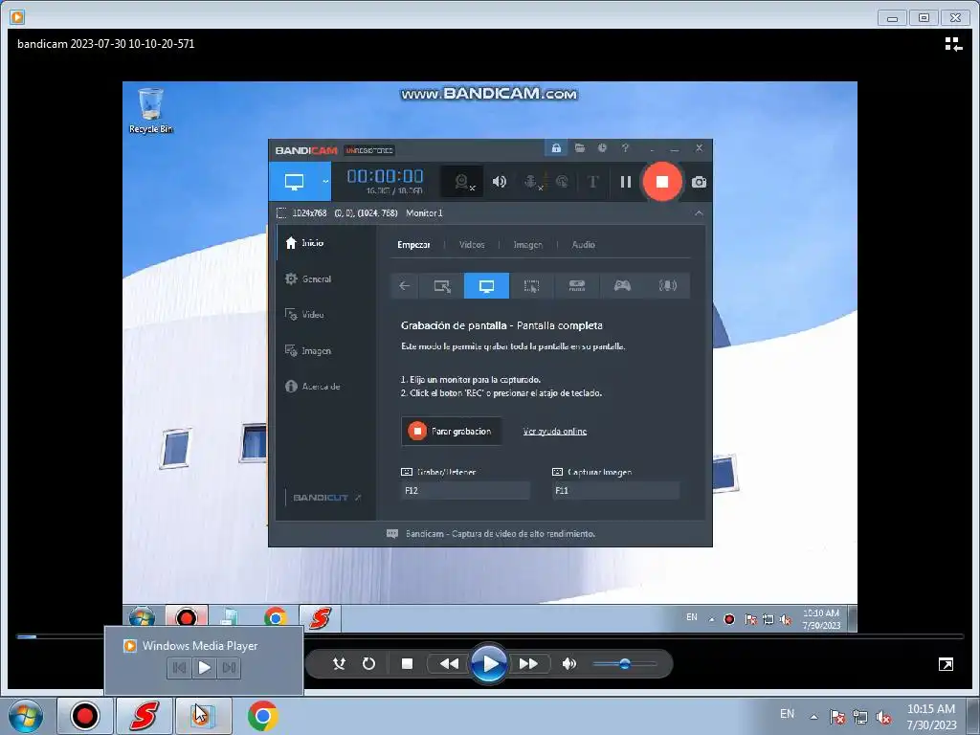Turn on shuffle in Windows Media Player
Viewport: 980px width, 735px height.
click(339, 664)
